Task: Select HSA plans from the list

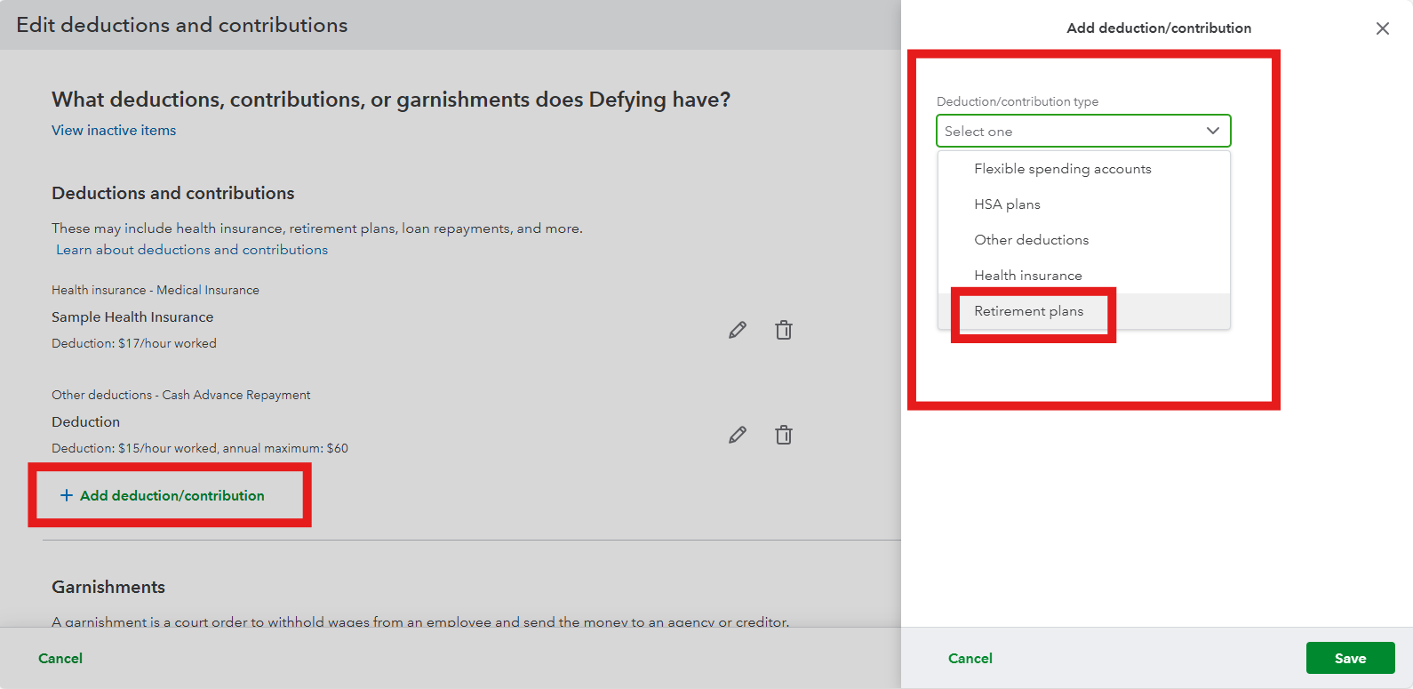Action: pos(1007,204)
